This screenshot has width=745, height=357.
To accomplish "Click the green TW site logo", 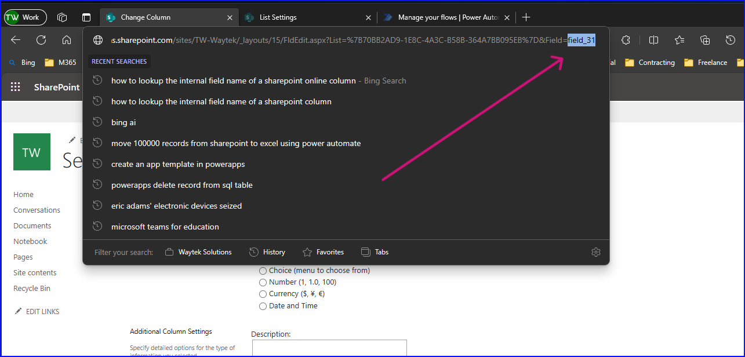I will point(32,152).
